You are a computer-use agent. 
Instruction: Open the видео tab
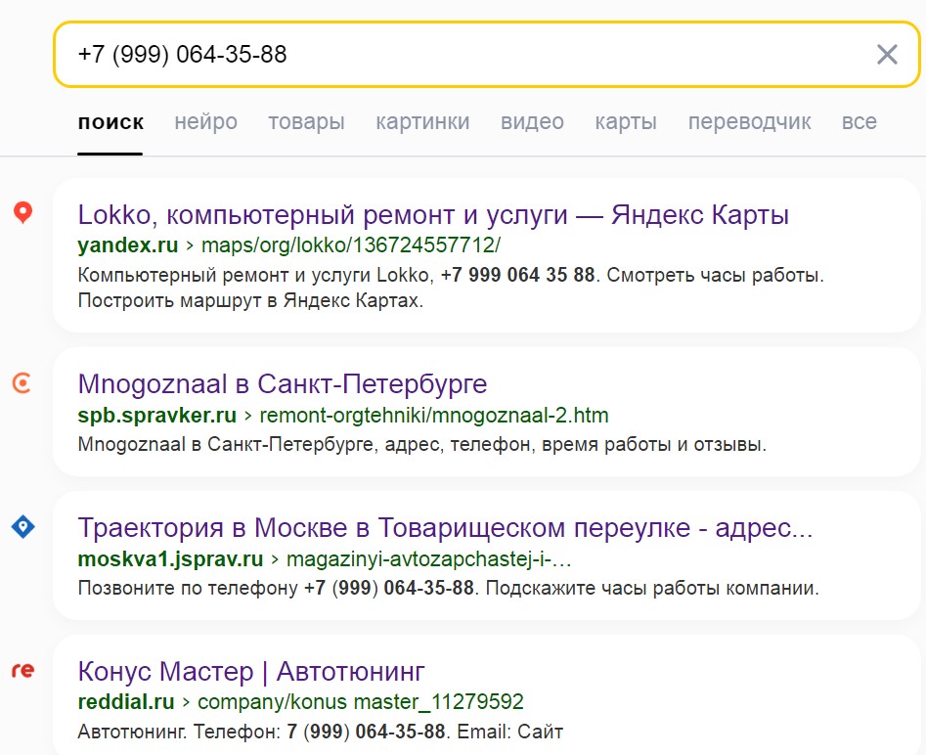click(x=532, y=121)
